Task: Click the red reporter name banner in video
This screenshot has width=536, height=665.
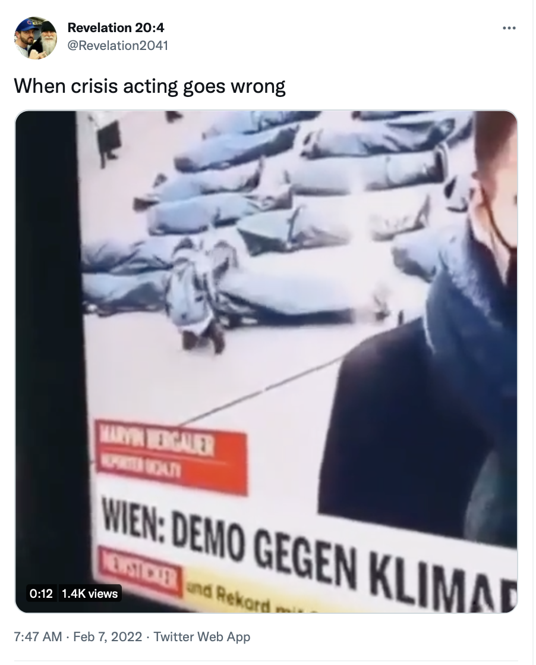Action: coord(171,456)
